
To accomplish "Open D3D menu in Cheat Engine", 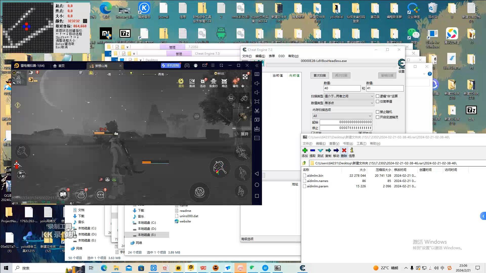I will point(281,56).
